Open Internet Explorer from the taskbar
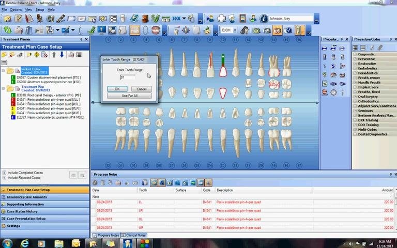Image resolution: width=397 pixels, height=248 pixels. point(24,243)
